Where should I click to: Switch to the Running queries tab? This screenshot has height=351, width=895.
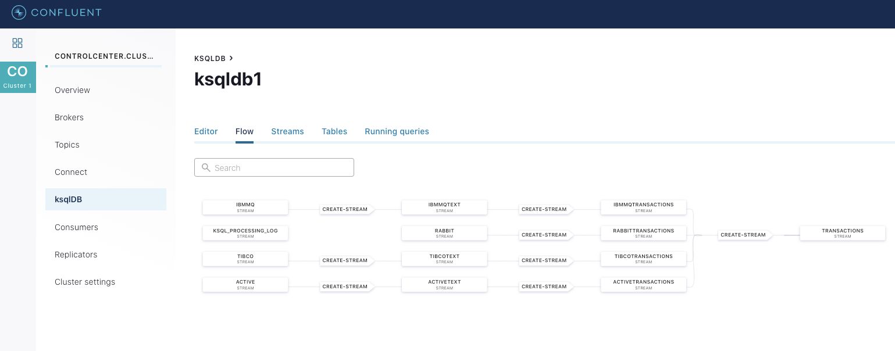(397, 131)
